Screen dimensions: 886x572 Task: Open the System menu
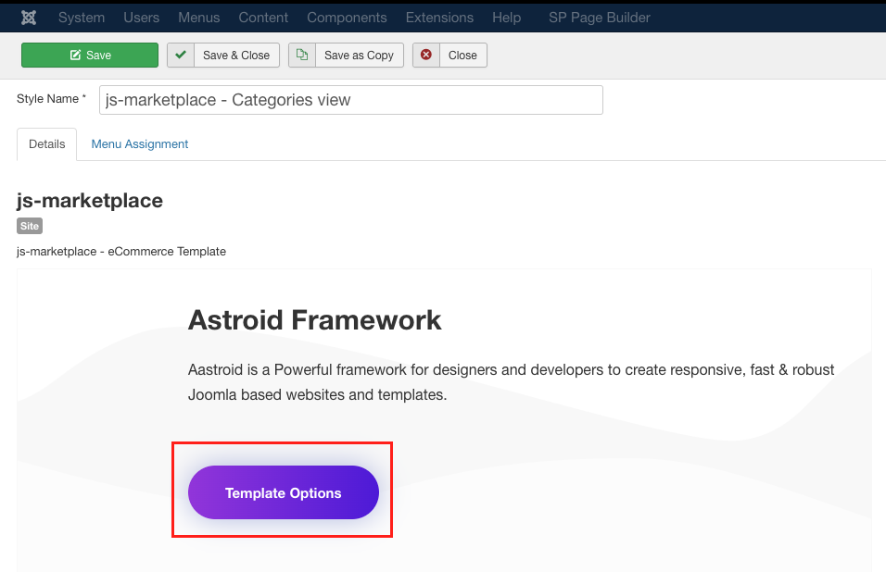click(82, 18)
